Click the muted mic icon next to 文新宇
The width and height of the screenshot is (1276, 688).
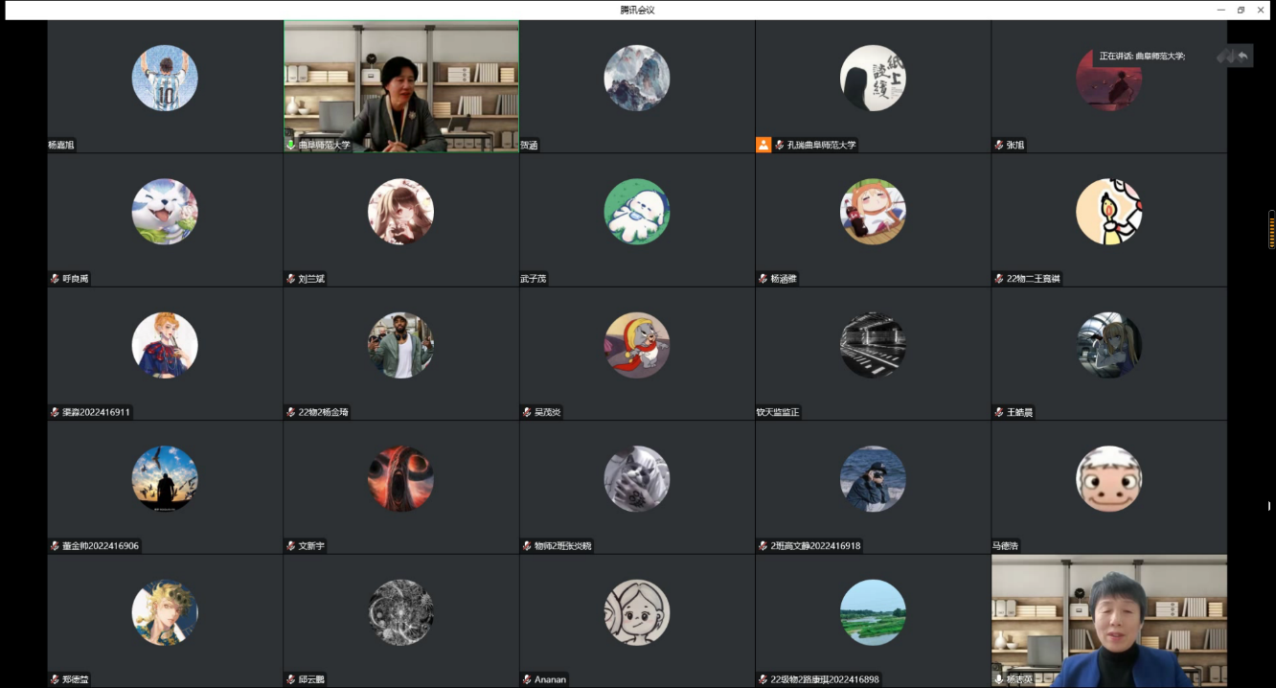coord(290,546)
